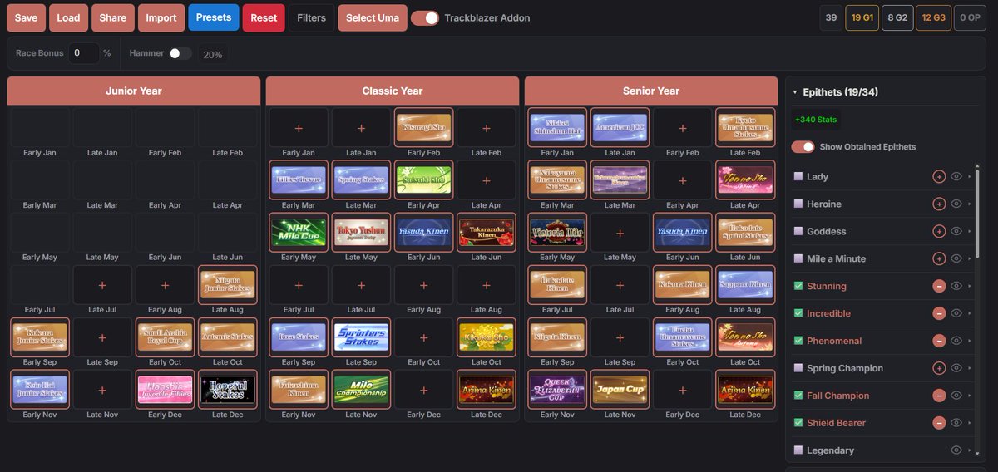Add a race in Classic Year Early Dec

tap(423, 390)
